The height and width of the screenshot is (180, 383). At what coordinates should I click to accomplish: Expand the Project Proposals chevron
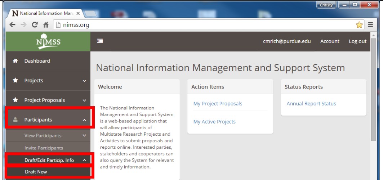coord(84,100)
